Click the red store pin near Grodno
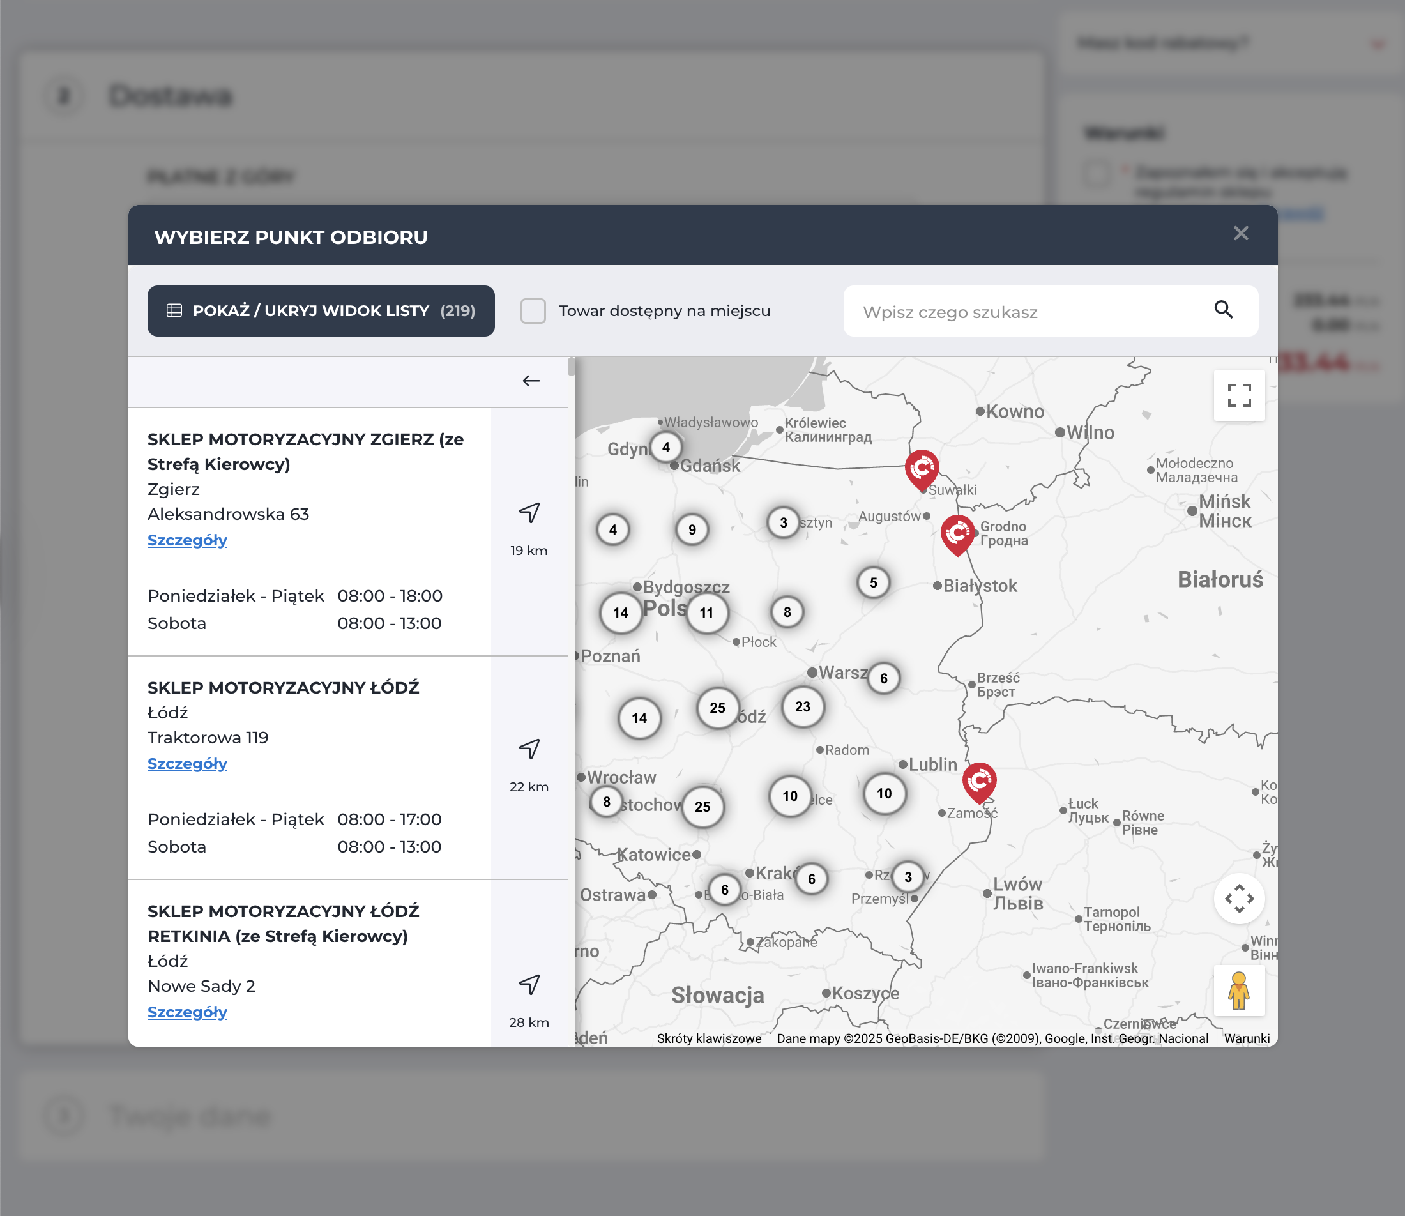Viewport: 1405px width, 1216px height. (957, 533)
